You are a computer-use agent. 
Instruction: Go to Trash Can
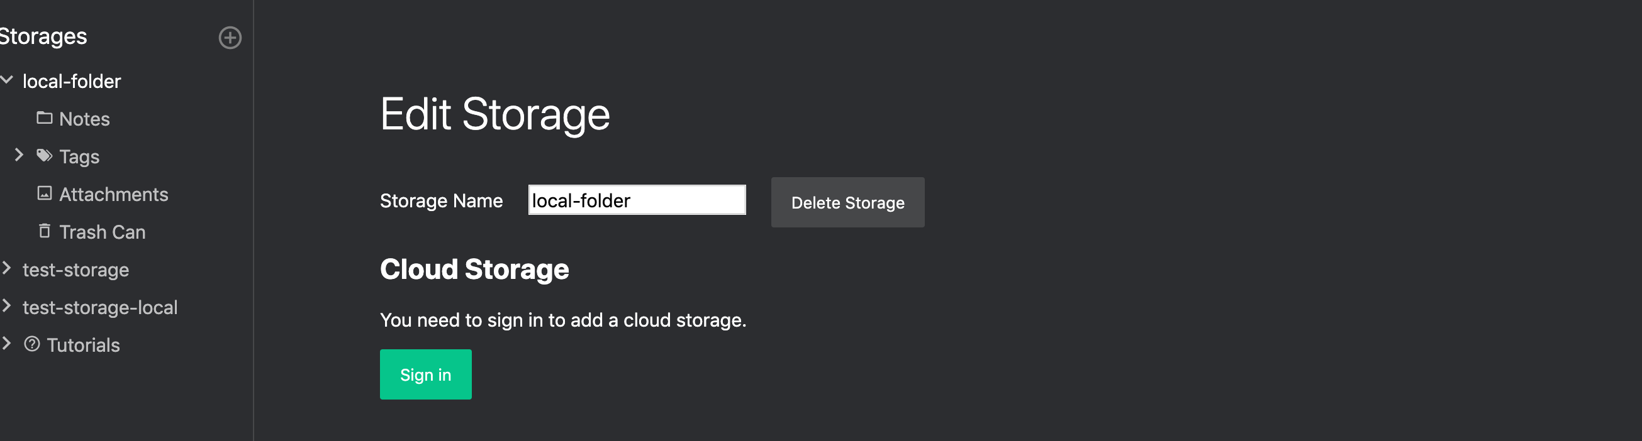[x=102, y=232]
